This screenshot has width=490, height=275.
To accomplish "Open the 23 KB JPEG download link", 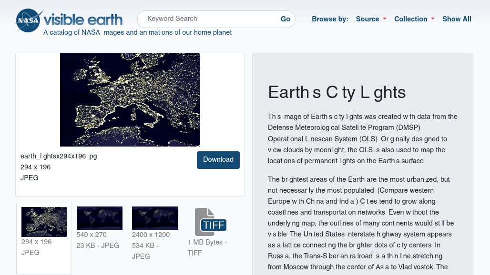I will (97, 246).
